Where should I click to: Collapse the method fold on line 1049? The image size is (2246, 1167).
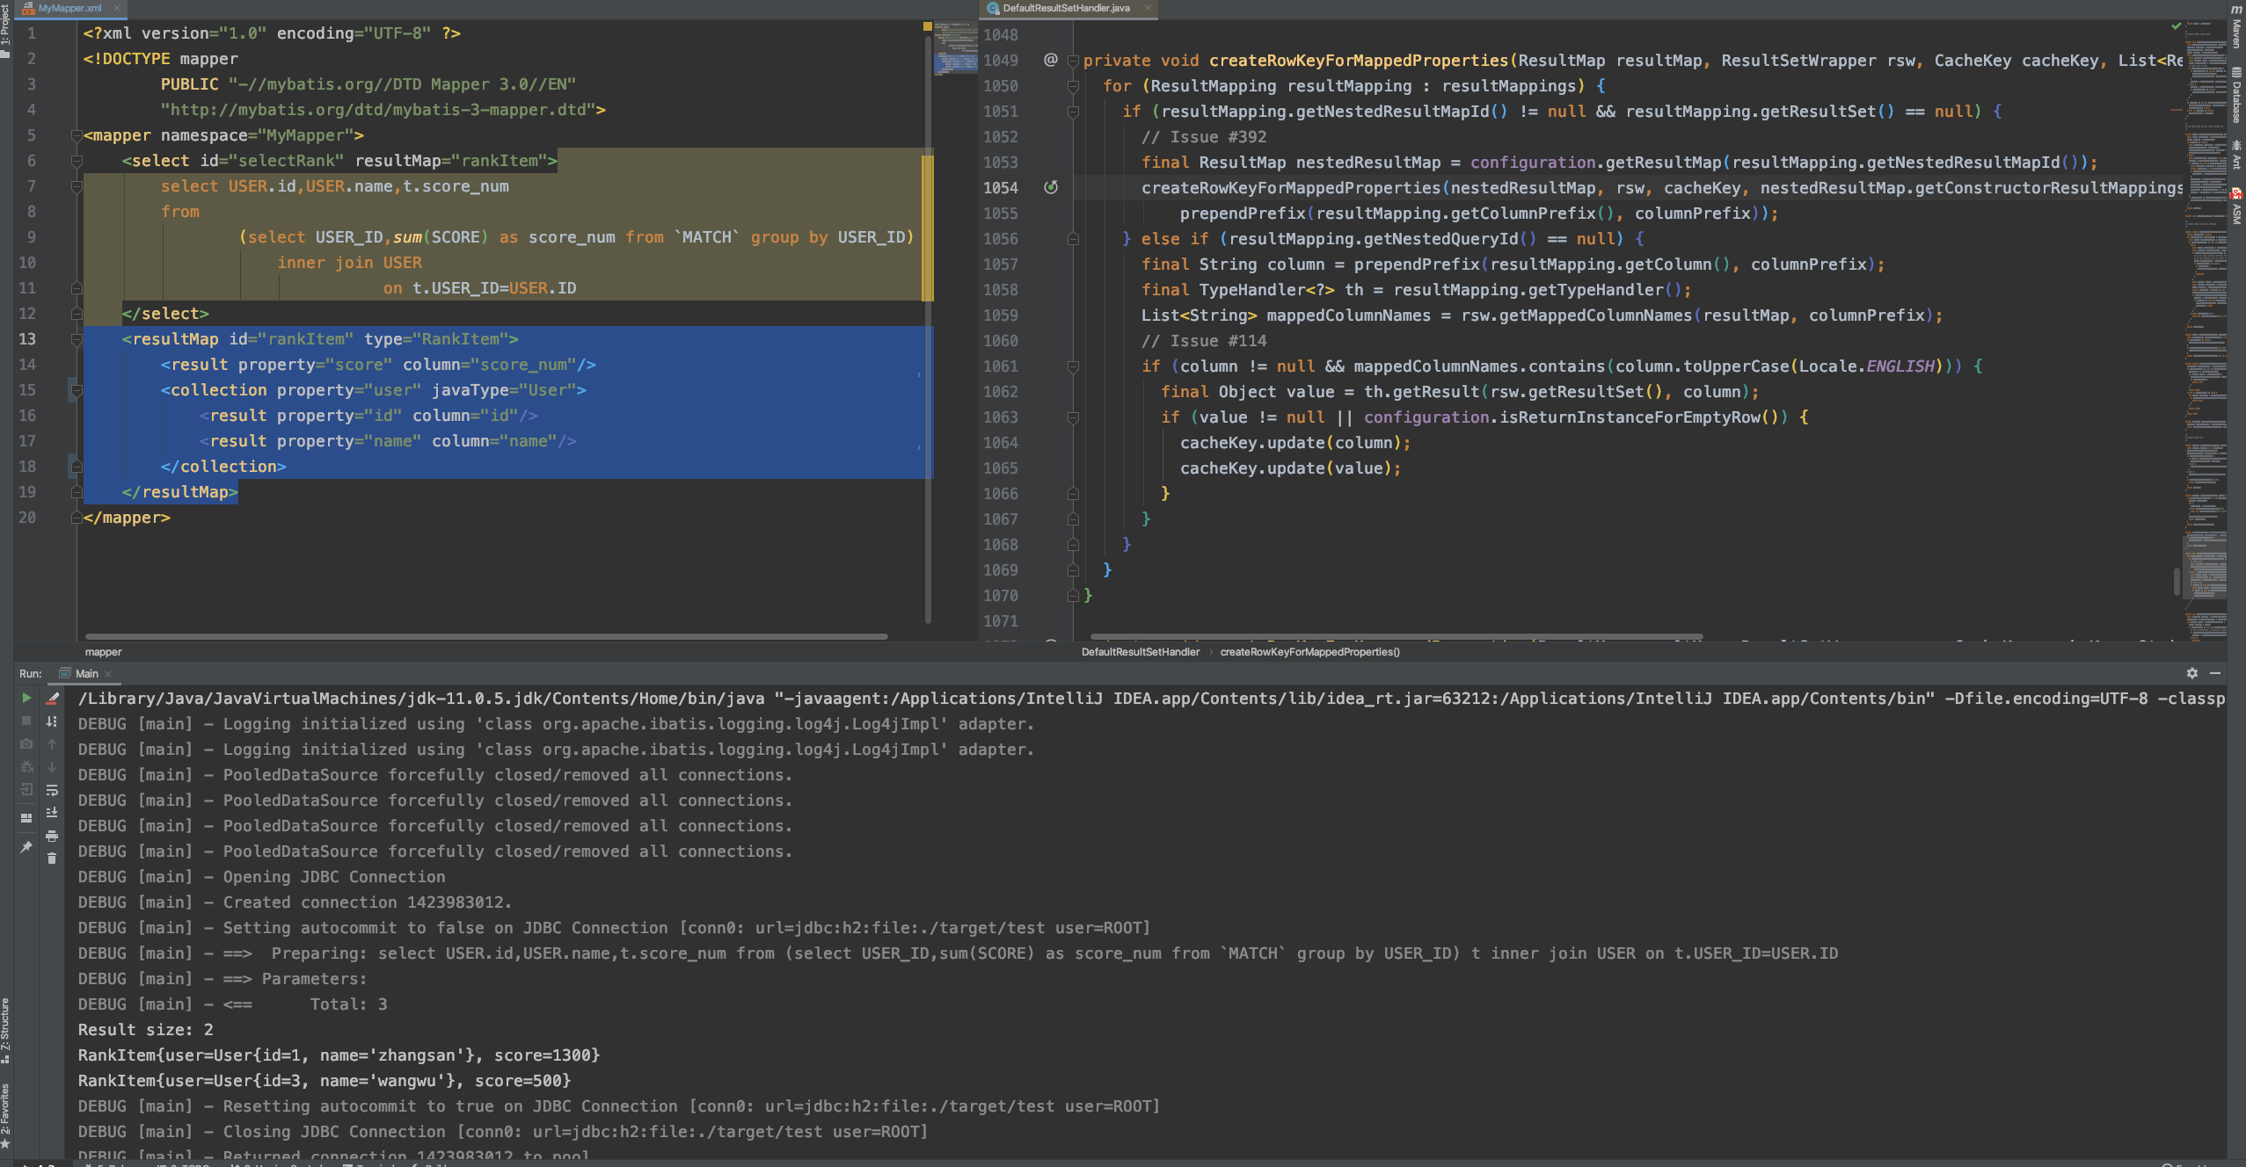pos(1073,61)
